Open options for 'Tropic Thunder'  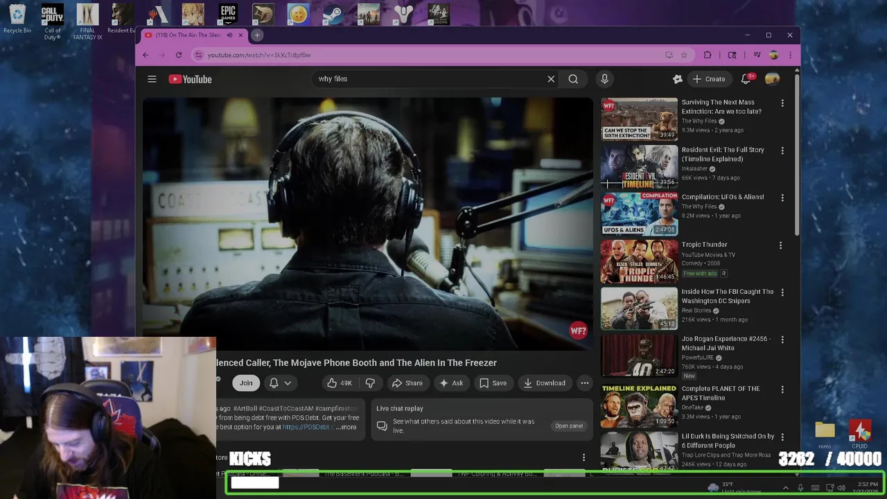pyautogui.click(x=780, y=245)
